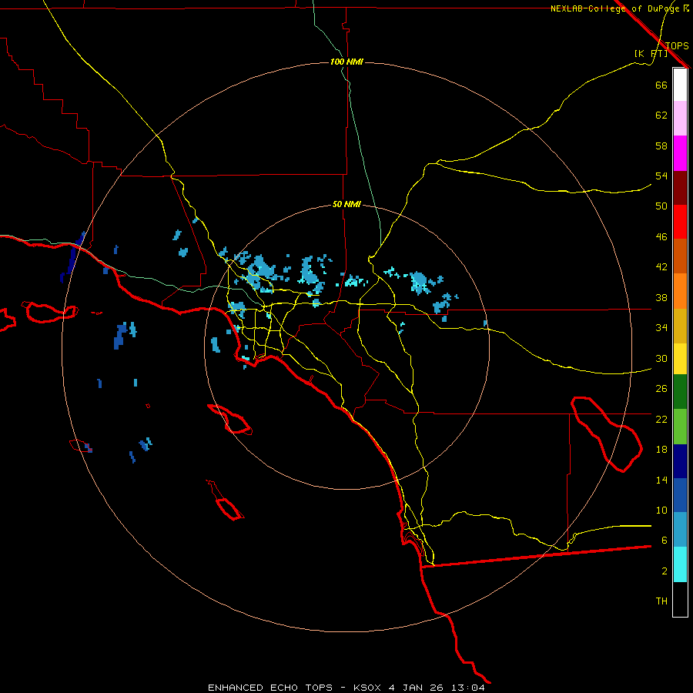Click the black TH threshold swatch

680,599
